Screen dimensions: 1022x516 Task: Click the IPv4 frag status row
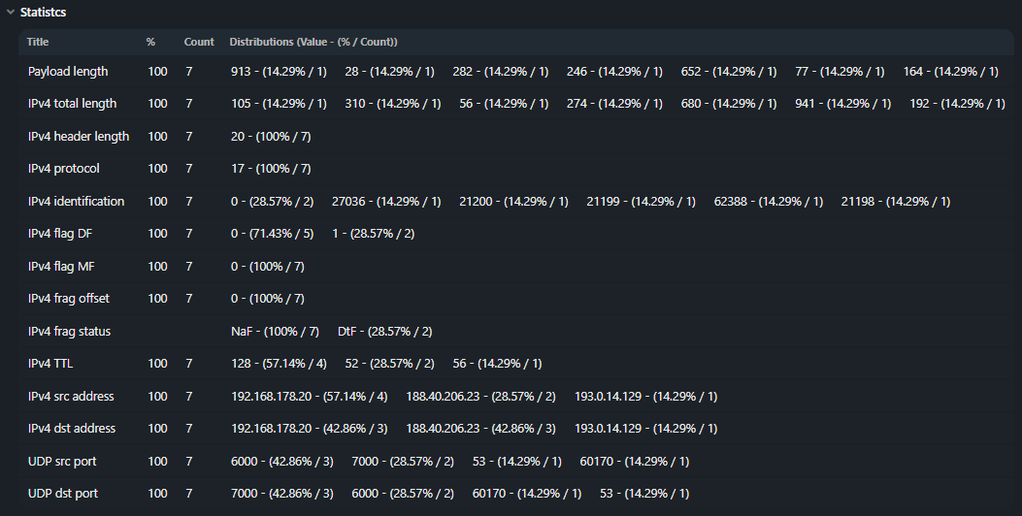pos(69,332)
